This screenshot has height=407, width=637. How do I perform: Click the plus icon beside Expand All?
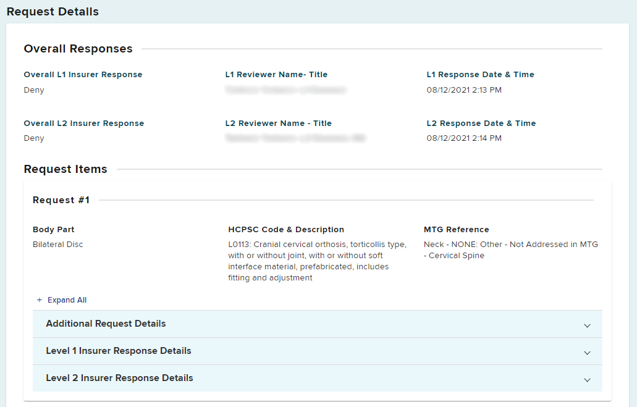(x=40, y=300)
